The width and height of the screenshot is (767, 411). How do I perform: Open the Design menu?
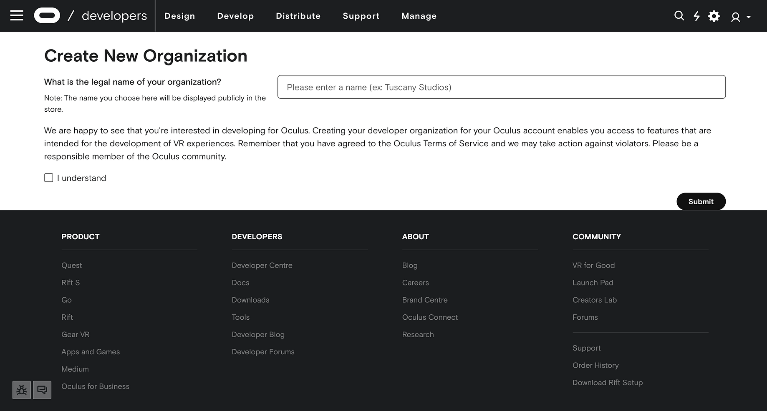point(180,16)
